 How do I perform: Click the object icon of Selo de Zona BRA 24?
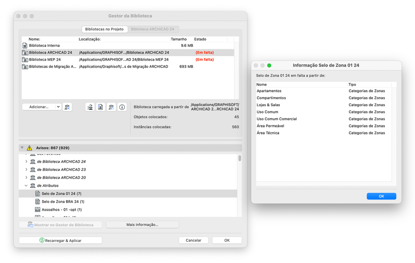point(37,202)
